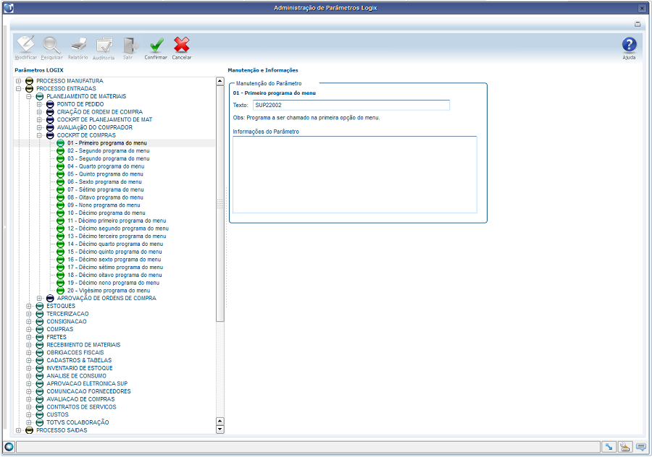This screenshot has height=457, width=652.
Task: Click the panel minimize icon below title bar
Action: click(x=638, y=24)
